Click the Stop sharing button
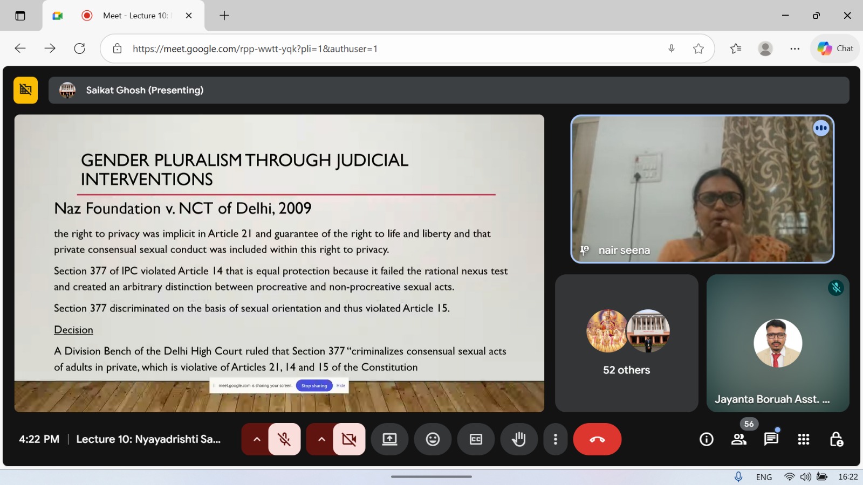This screenshot has height=485, width=863. [314, 386]
